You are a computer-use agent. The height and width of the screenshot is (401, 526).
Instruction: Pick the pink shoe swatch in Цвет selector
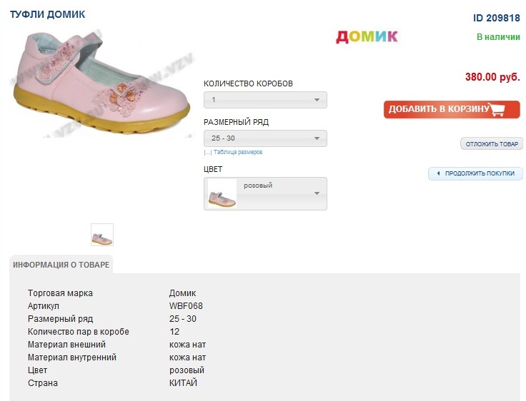coord(222,193)
